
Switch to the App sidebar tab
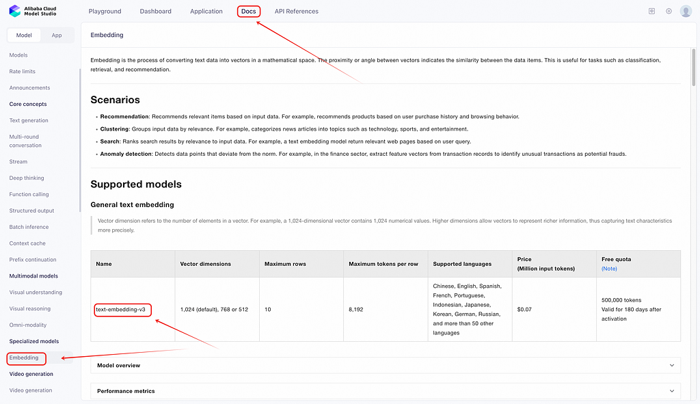pos(57,36)
